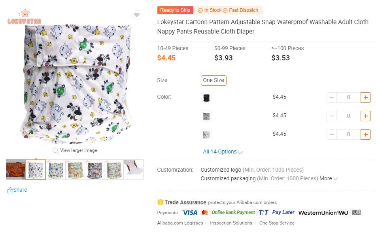The width and height of the screenshot is (376, 232).
Task: Select the flowery diaper thumbnail
Action: [56, 170]
